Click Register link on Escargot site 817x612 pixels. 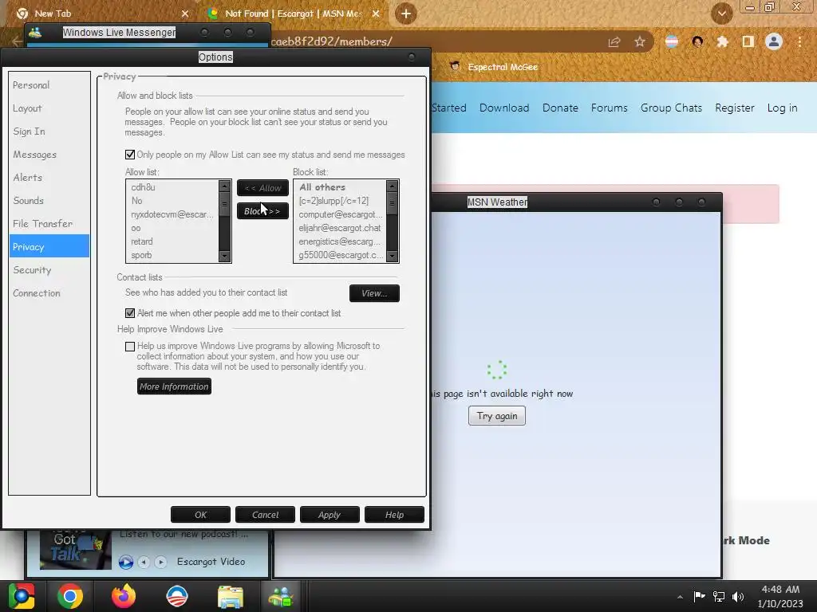[x=735, y=108]
